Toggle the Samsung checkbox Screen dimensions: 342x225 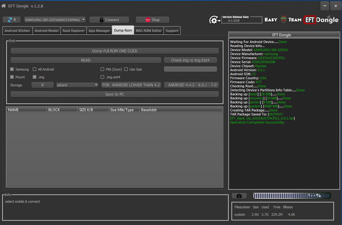coord(12,69)
